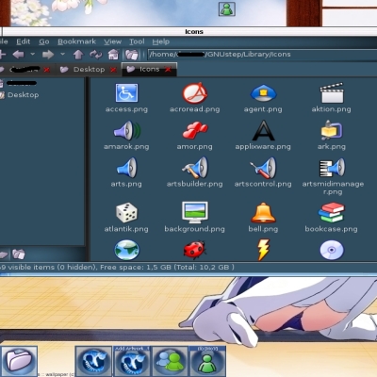Go to the home folder
The image size is (377, 377).
pos(113,55)
